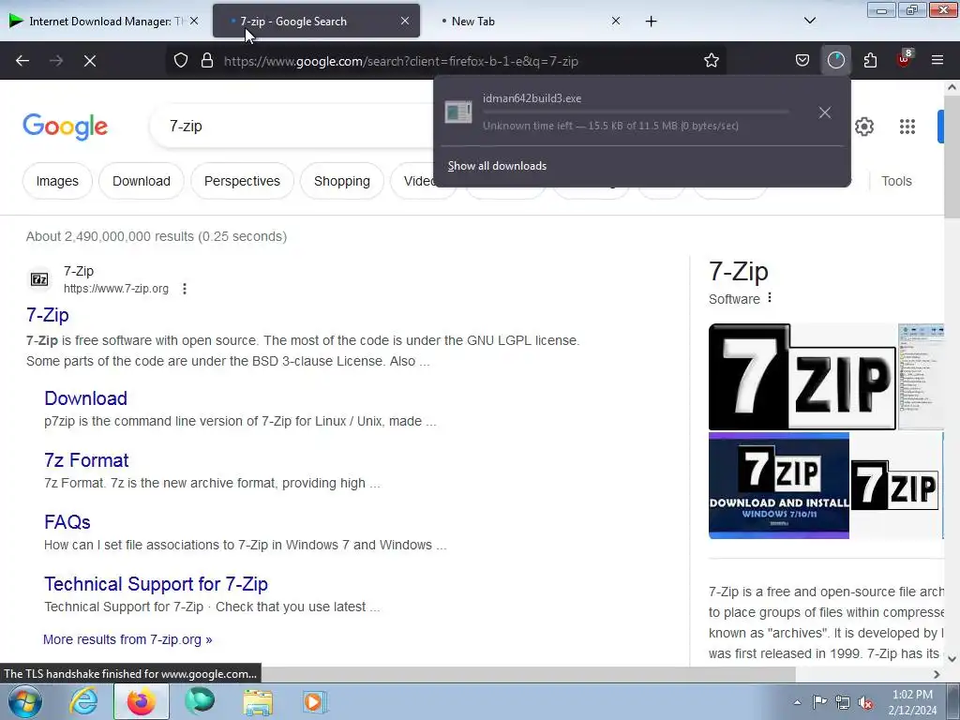960x720 pixels.
Task: Click the horizontal scrollbar right arrow
Action: click(937, 674)
